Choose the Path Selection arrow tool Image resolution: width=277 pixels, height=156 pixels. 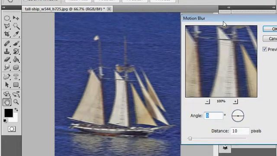7,85
